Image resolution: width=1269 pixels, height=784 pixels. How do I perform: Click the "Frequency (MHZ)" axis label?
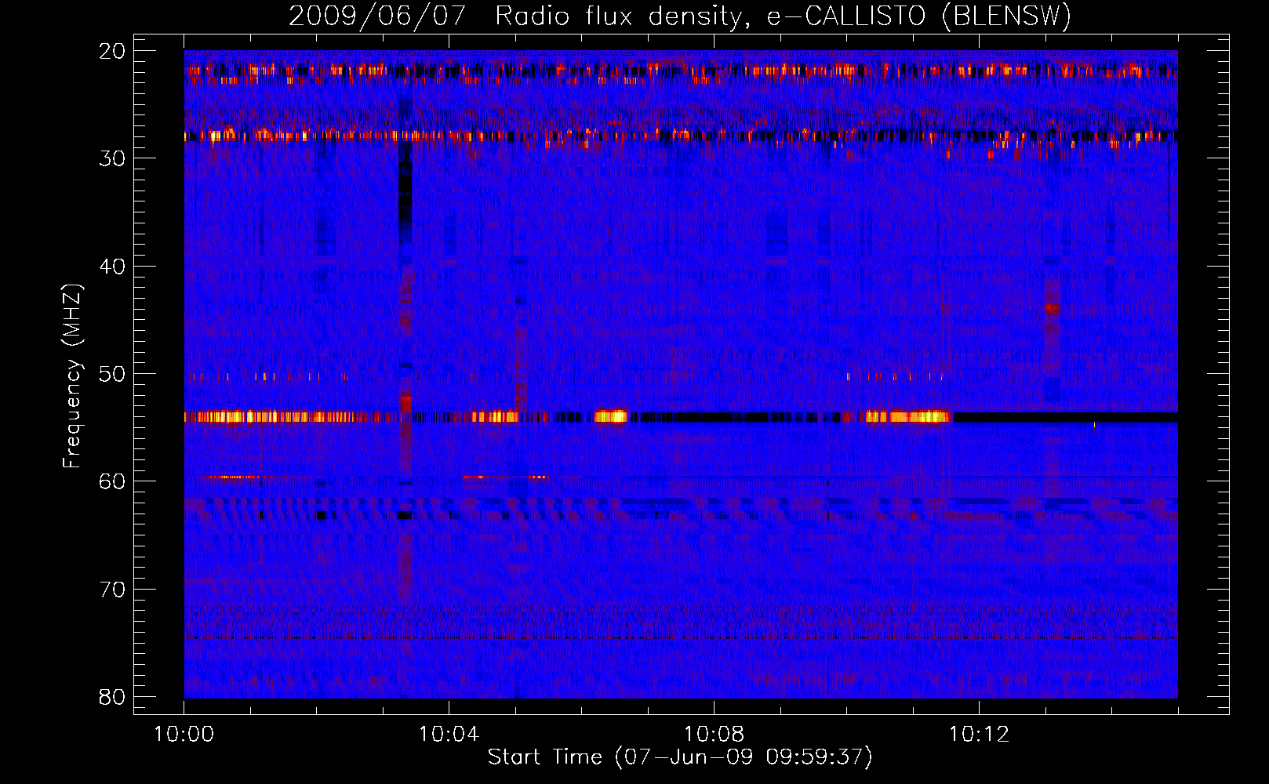[72, 376]
